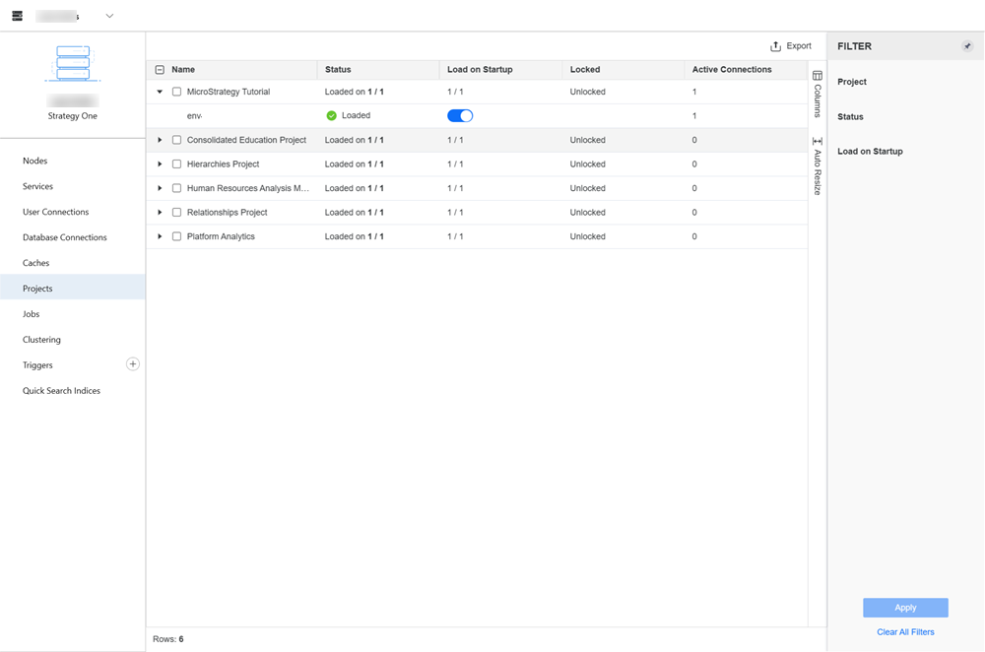Click the Clear All Filters link
Screen dimensions: 985x652
905,632
